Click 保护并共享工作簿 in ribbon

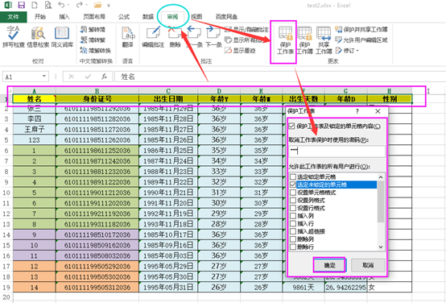(x=361, y=29)
